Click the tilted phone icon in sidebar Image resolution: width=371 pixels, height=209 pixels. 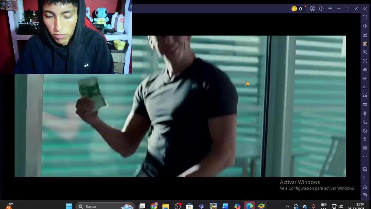tap(365, 131)
